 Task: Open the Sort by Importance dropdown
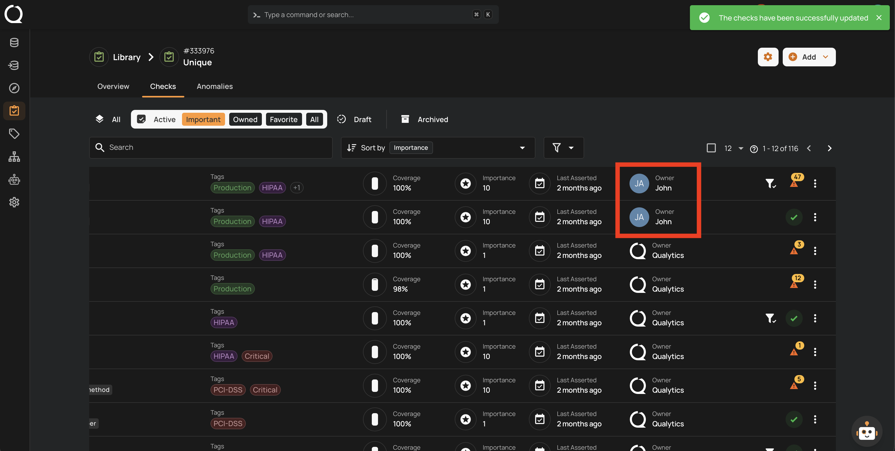click(x=438, y=148)
